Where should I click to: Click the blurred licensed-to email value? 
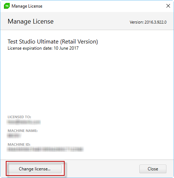24,122
